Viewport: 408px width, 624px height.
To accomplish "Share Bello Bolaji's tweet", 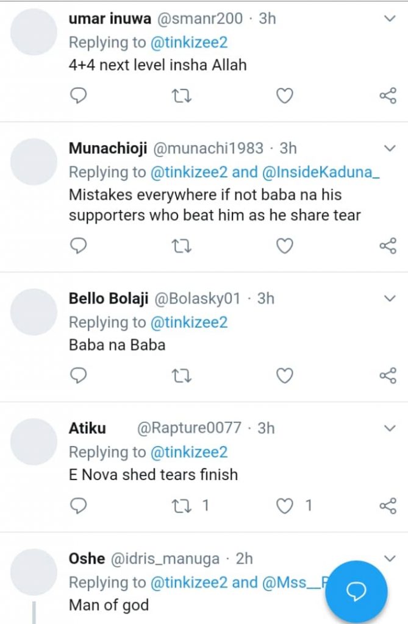I will point(388,376).
